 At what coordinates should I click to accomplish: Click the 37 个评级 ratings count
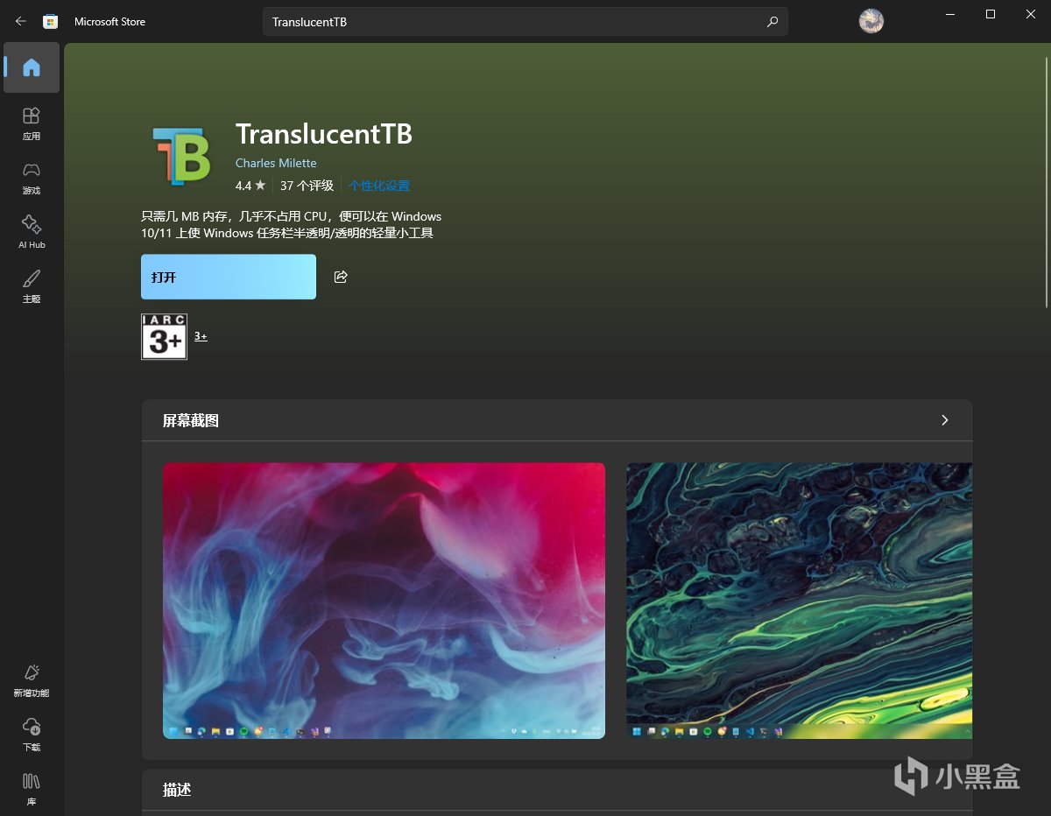coord(307,186)
